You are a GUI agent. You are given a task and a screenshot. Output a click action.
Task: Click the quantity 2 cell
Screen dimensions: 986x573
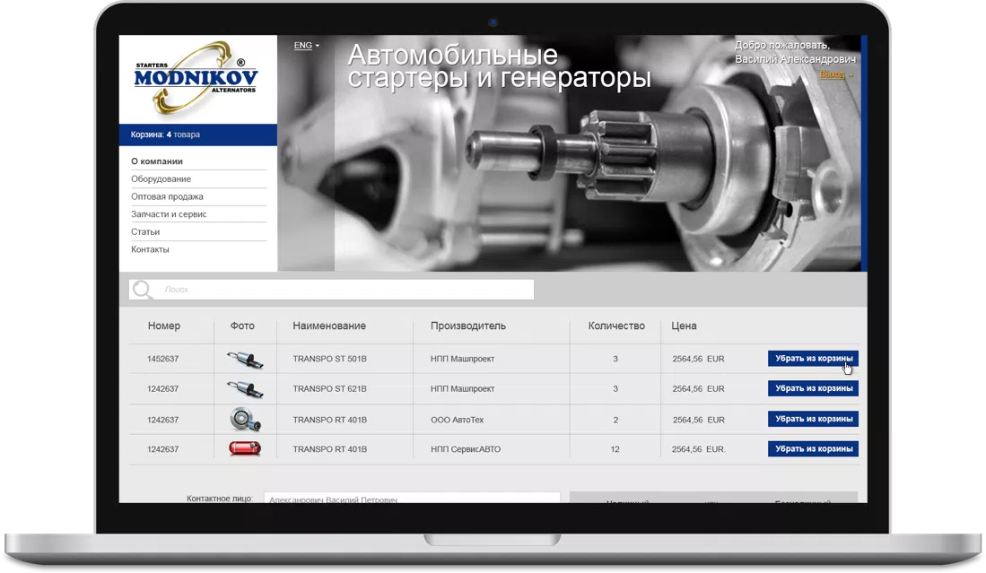615,420
